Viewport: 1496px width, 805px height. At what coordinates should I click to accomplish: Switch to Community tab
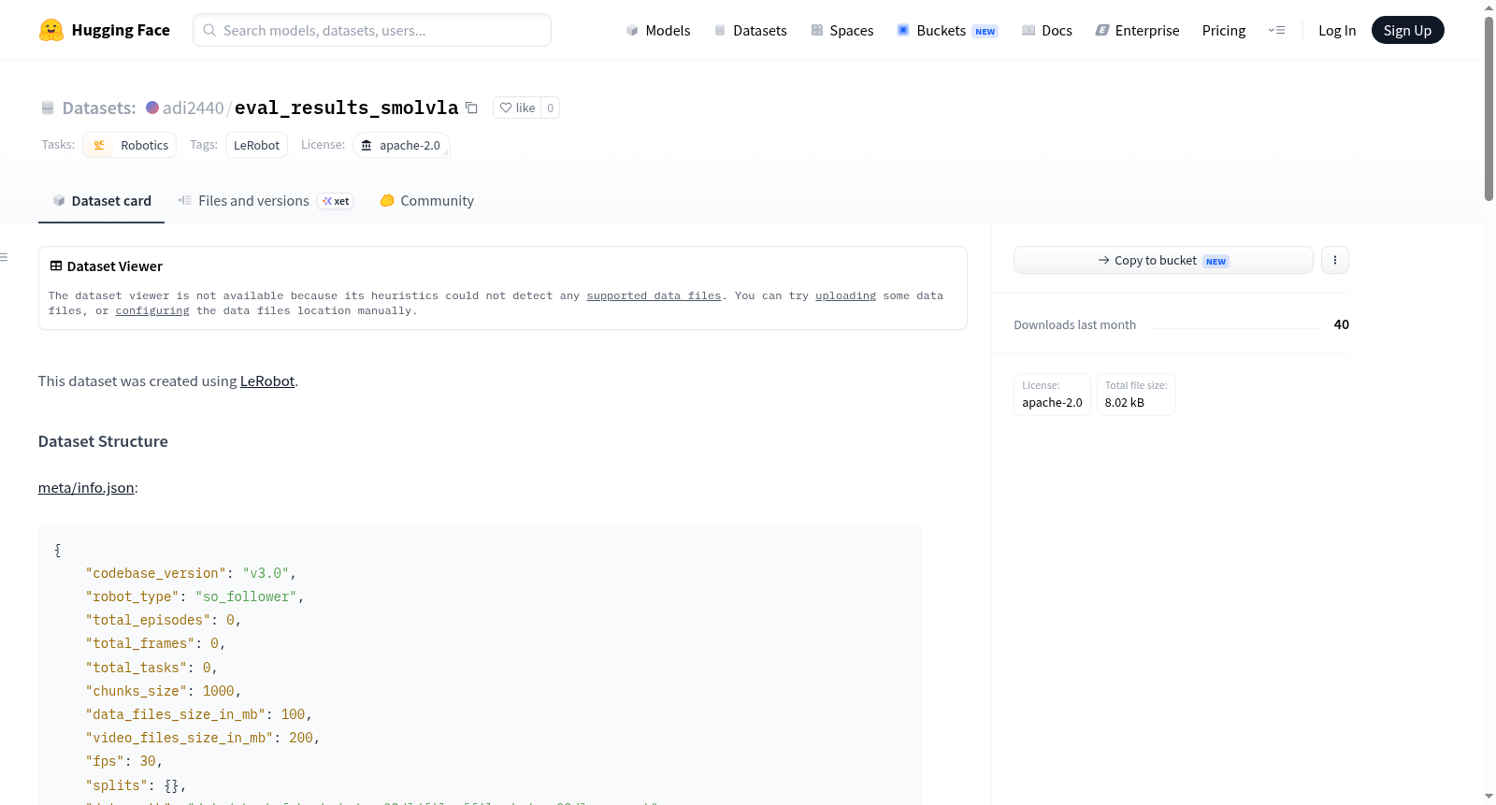pos(426,200)
